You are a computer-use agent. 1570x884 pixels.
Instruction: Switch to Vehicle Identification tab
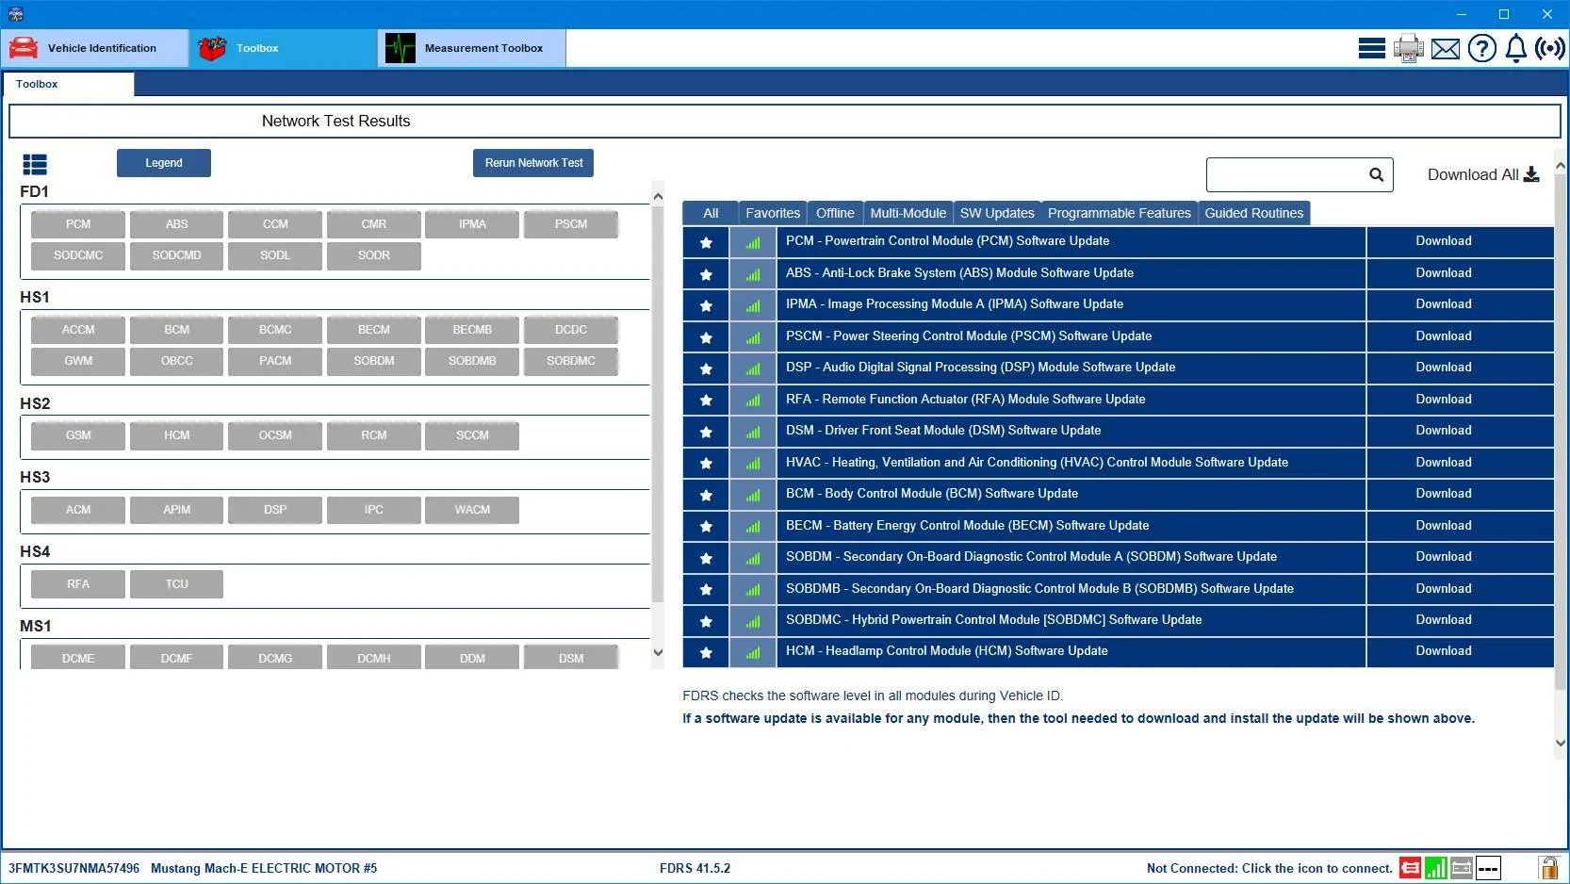click(x=95, y=48)
